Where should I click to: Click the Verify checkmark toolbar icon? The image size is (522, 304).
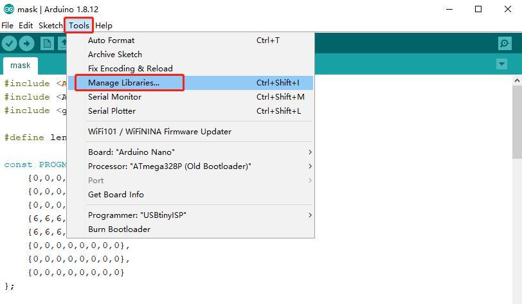point(9,44)
